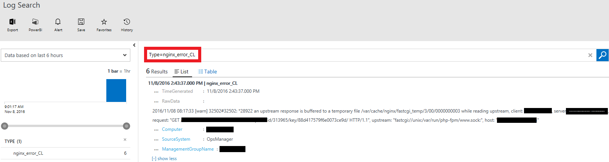Viewport: 609px width, 162px height.
Task: Click the SourceSystem field link
Action: pos(176,139)
